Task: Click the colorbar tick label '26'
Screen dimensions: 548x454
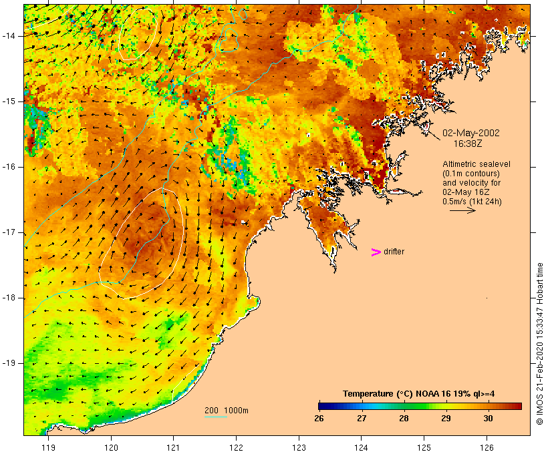Action: [319, 418]
